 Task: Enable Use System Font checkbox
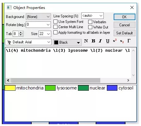[55, 22]
